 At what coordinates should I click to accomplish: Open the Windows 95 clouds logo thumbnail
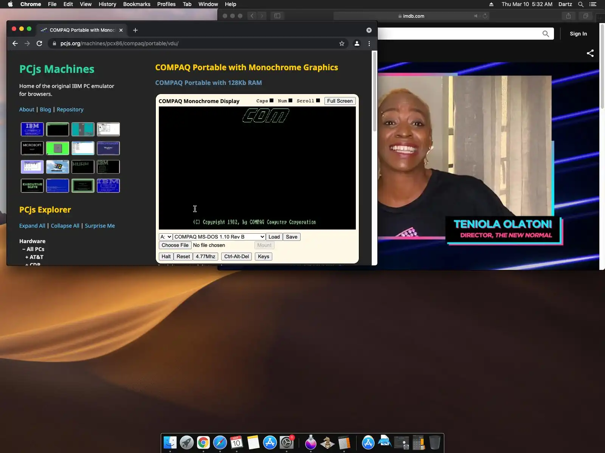(57, 166)
